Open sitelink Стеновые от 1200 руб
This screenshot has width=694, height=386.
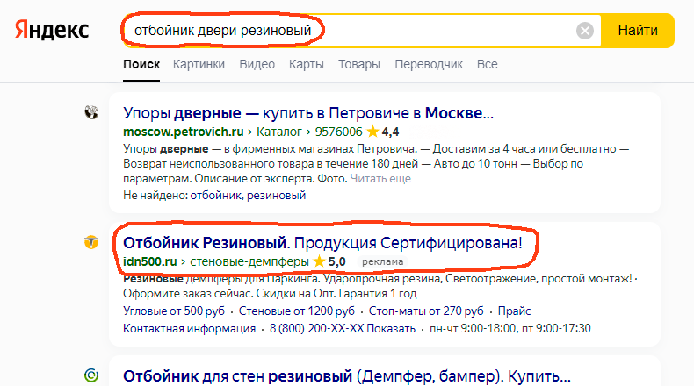(297, 311)
